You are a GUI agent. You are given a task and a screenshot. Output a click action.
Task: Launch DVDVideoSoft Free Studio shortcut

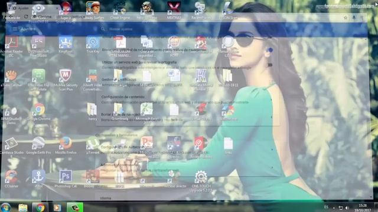tap(38, 47)
